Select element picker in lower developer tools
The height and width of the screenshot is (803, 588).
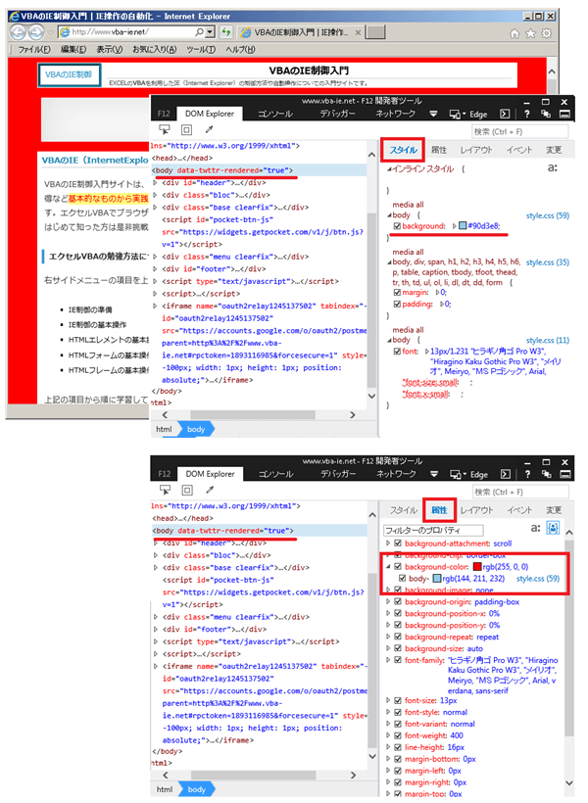click(165, 490)
